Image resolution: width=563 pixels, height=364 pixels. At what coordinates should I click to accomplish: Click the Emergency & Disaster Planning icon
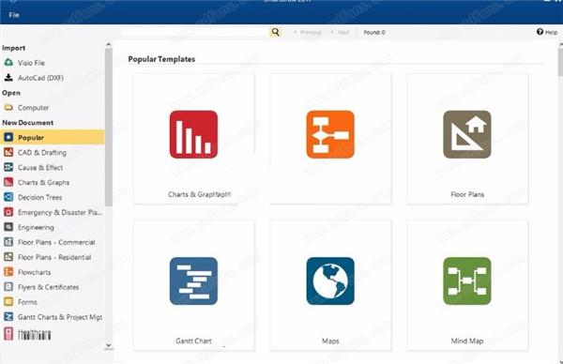(x=8, y=212)
